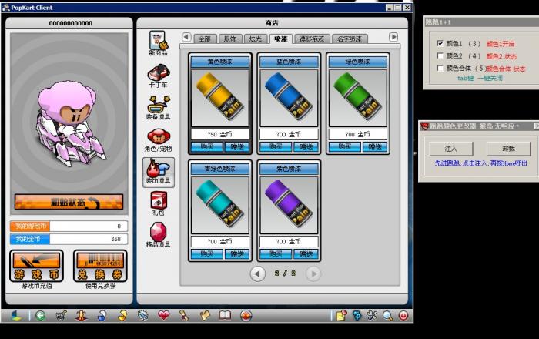
Task: Open the 角色/宠物 character category
Action: (x=158, y=140)
